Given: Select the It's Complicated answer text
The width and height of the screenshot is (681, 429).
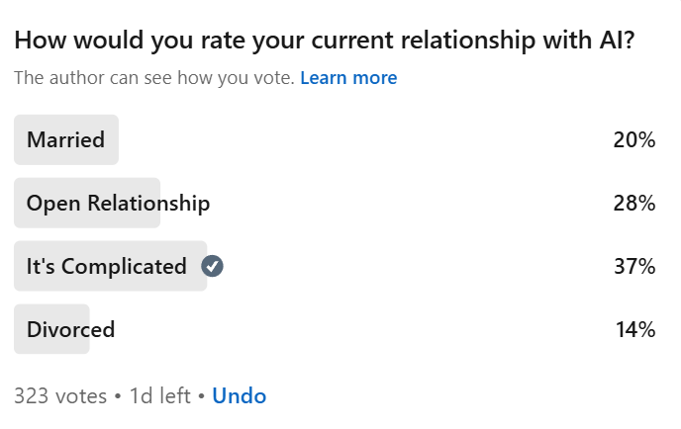Looking at the screenshot, I should (x=106, y=266).
